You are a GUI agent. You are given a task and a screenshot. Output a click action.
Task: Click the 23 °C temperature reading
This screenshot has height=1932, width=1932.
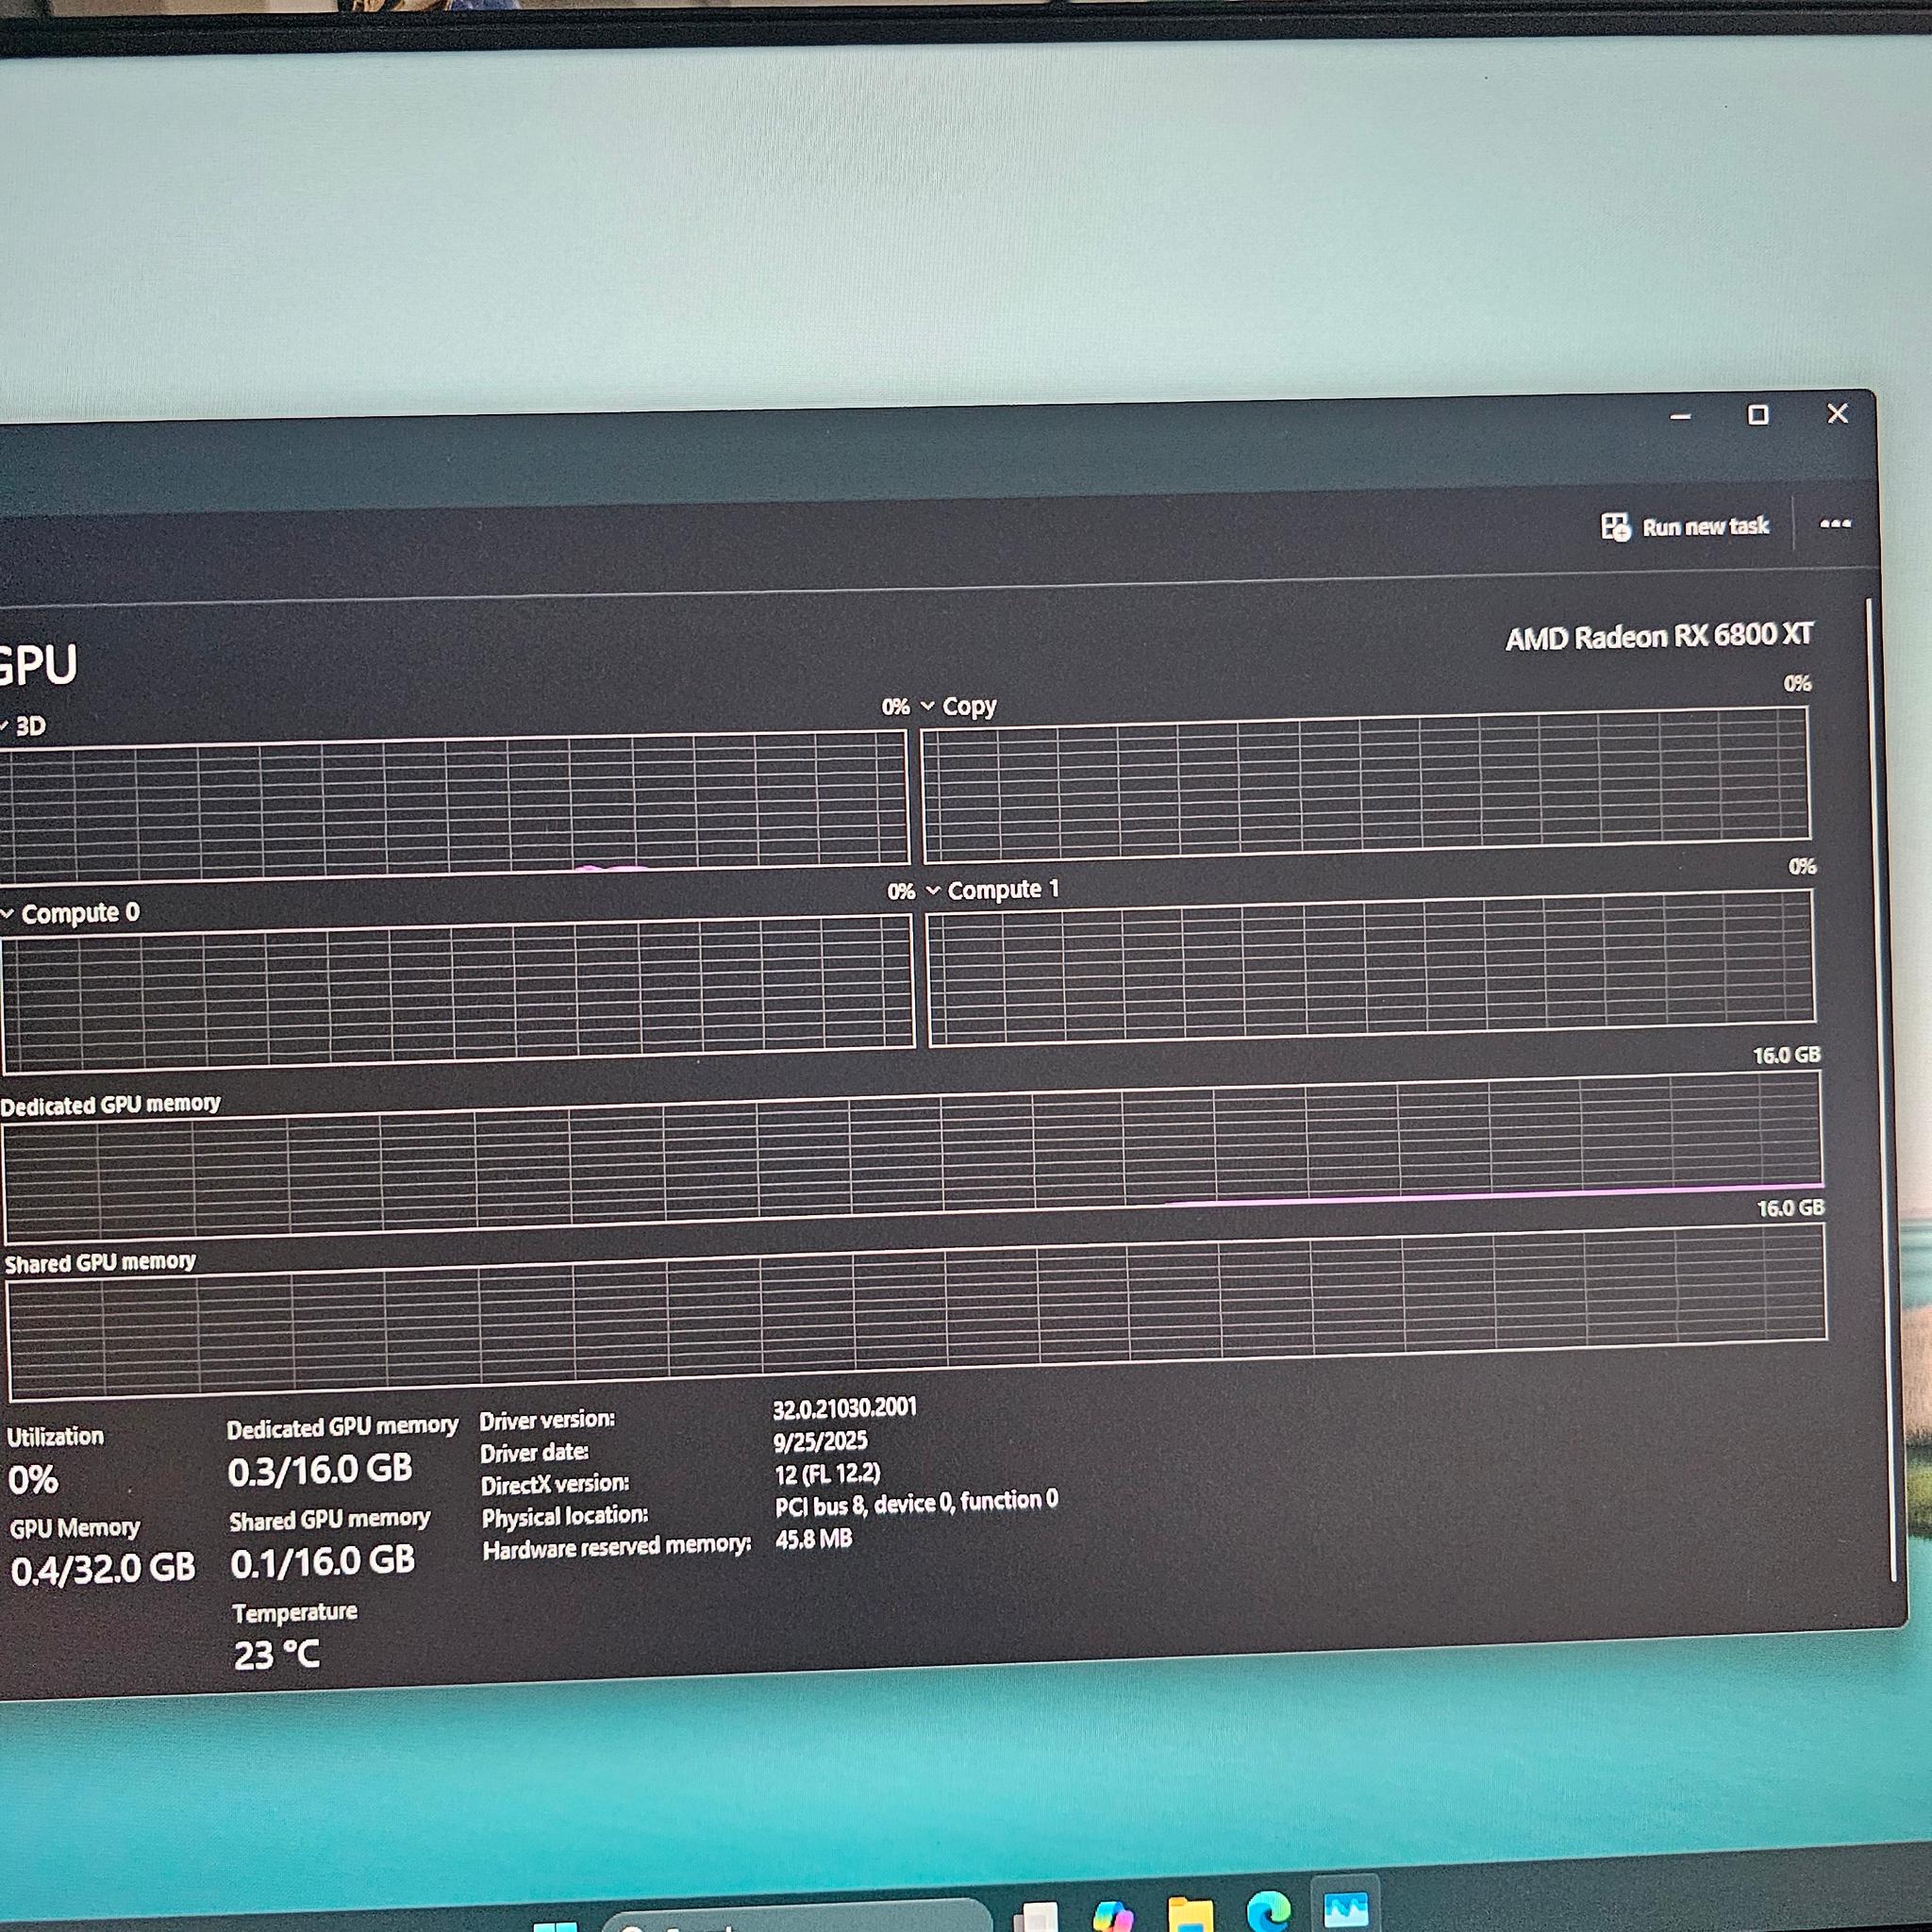tap(277, 1655)
